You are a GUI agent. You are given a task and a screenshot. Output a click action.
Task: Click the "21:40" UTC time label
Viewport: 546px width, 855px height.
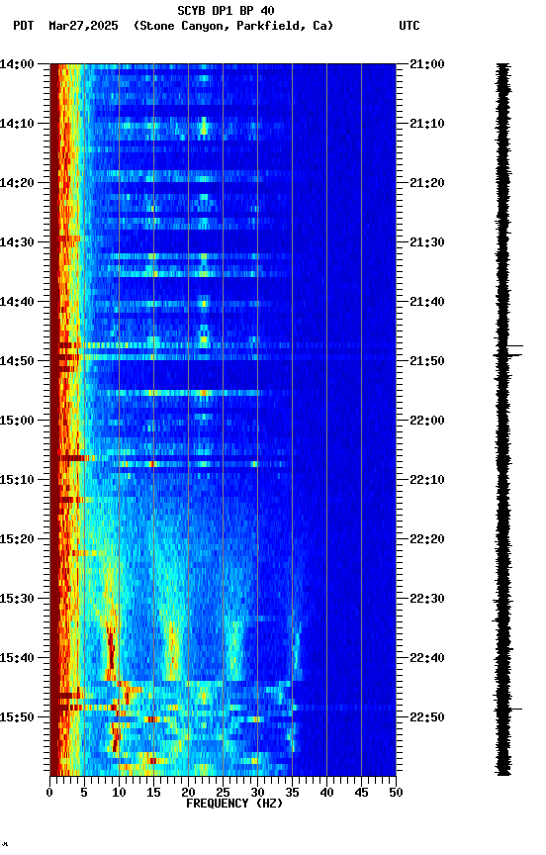point(427,302)
